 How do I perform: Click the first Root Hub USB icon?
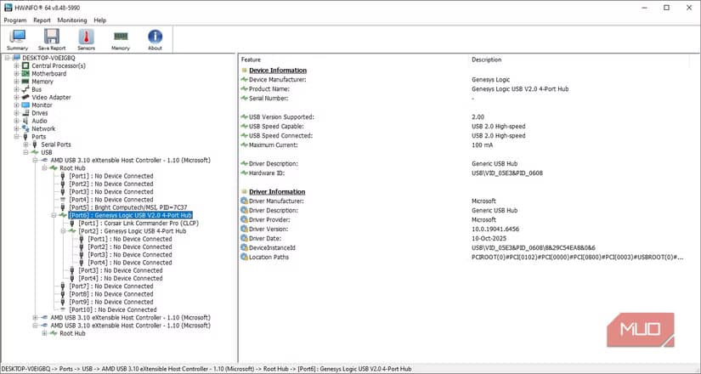[54, 168]
